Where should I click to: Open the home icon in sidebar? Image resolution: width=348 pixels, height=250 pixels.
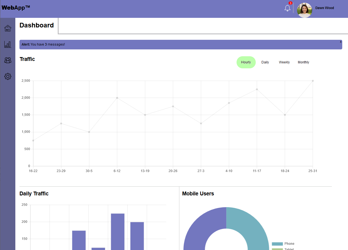(x=8, y=28)
